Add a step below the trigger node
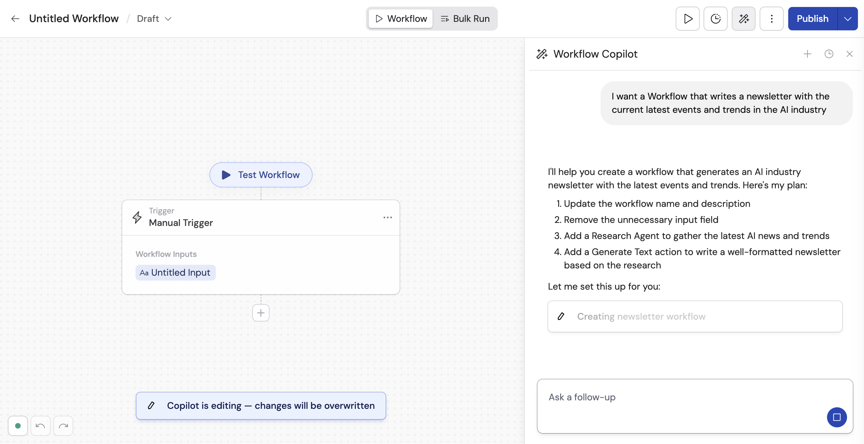Viewport: 864px width, 444px height. click(261, 312)
